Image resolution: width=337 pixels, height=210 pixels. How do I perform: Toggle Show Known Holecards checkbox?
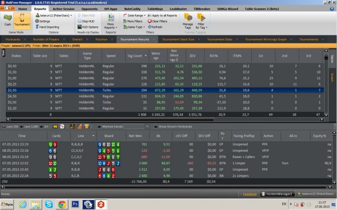[x=156, y=126]
